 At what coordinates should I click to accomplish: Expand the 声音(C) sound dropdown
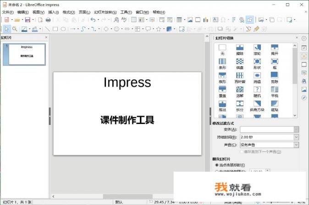(296, 145)
